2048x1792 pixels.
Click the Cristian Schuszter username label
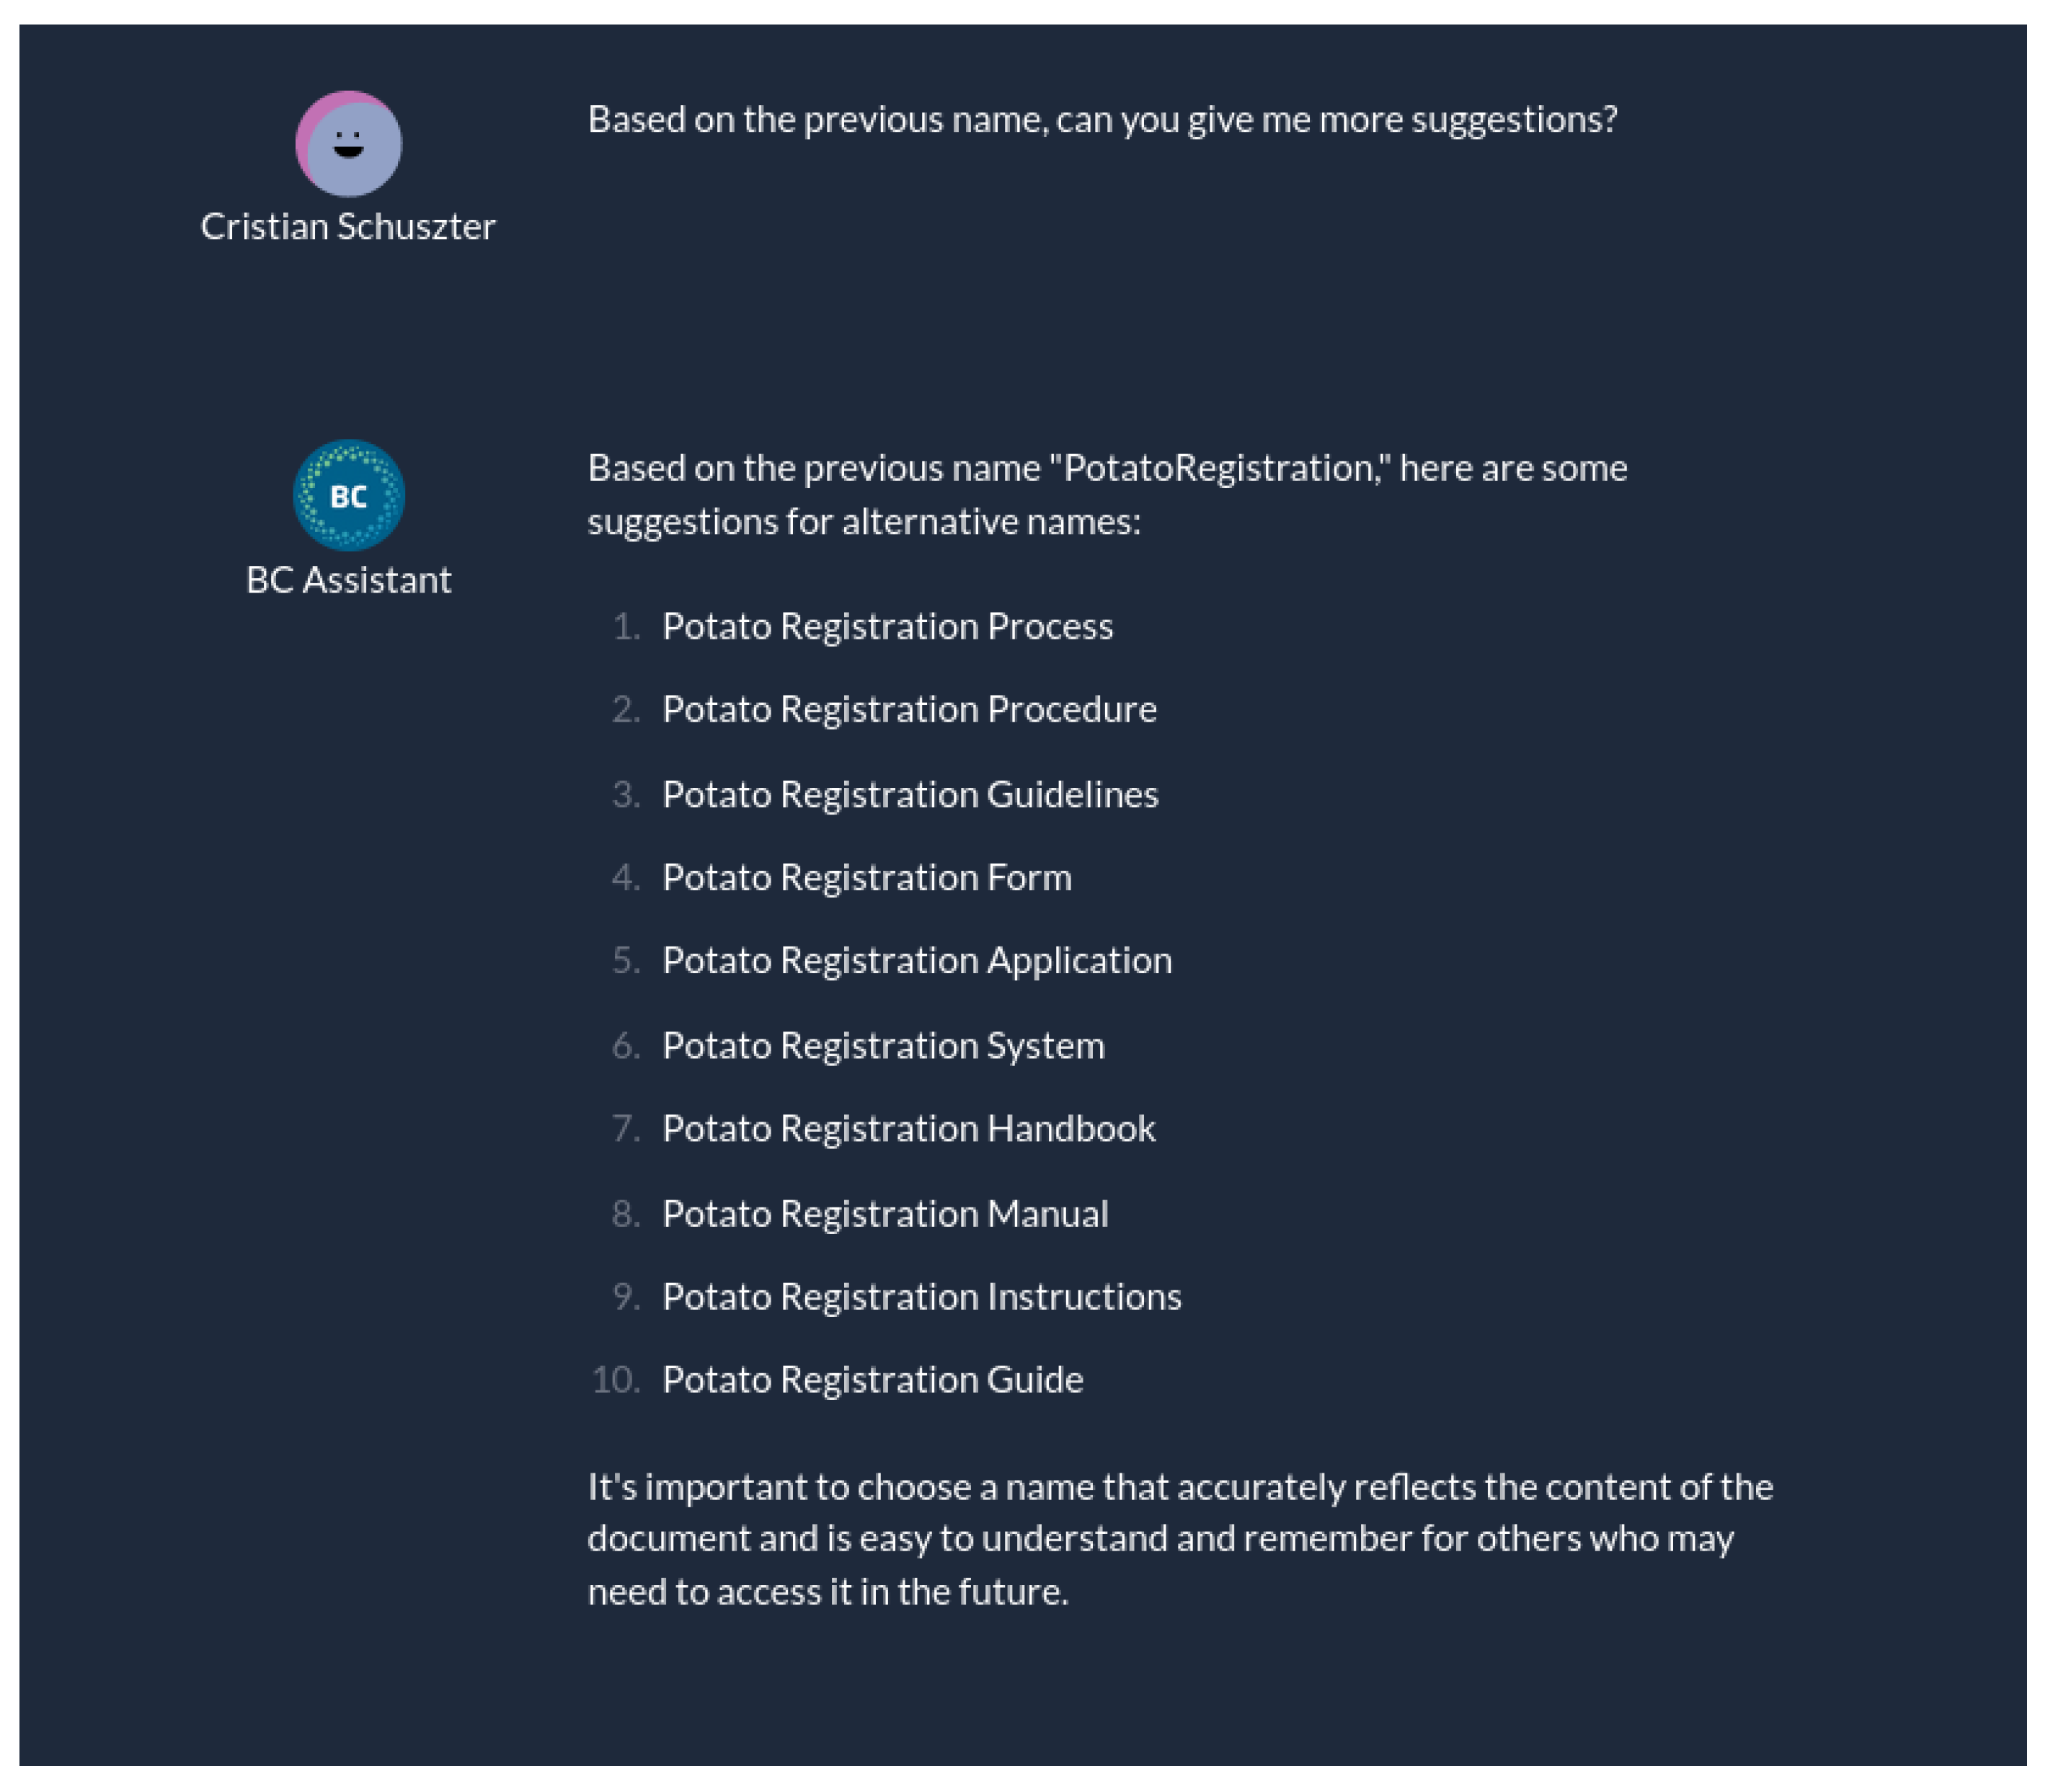(x=348, y=227)
